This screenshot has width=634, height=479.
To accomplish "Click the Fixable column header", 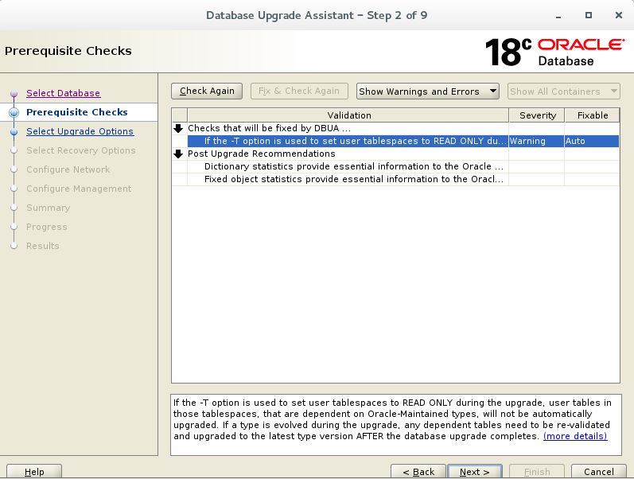I will (x=593, y=115).
